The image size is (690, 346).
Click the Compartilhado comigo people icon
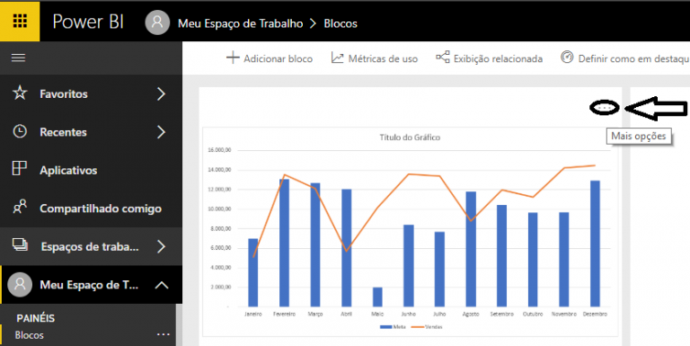pyautogui.click(x=20, y=207)
